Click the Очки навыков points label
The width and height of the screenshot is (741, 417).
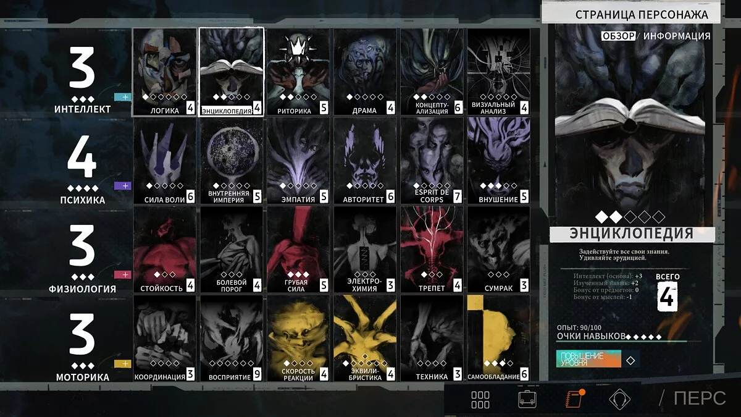pos(590,336)
